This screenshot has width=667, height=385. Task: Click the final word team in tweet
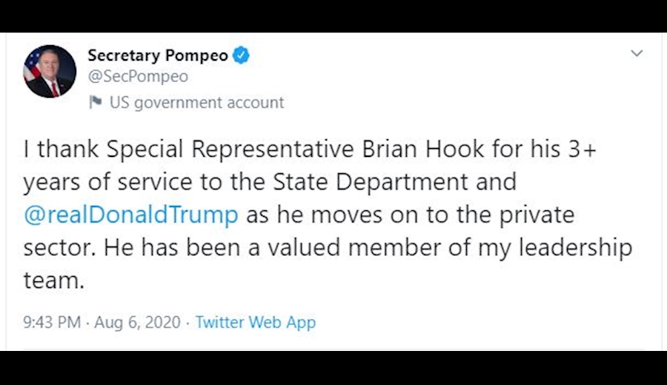point(53,281)
